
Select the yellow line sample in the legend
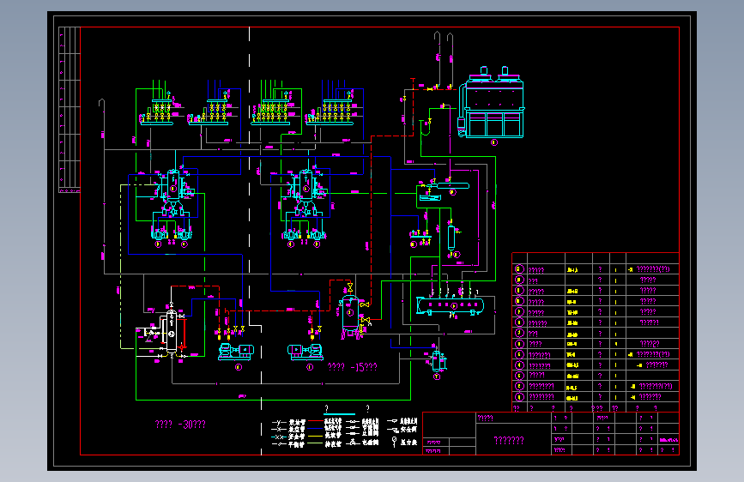[x=316, y=436]
